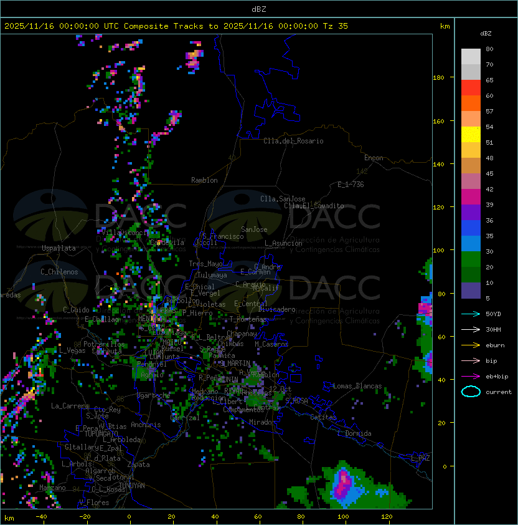Screen dimensions: 518x525
Task: Click the Tres_Mayo map label
Action: 205,264
